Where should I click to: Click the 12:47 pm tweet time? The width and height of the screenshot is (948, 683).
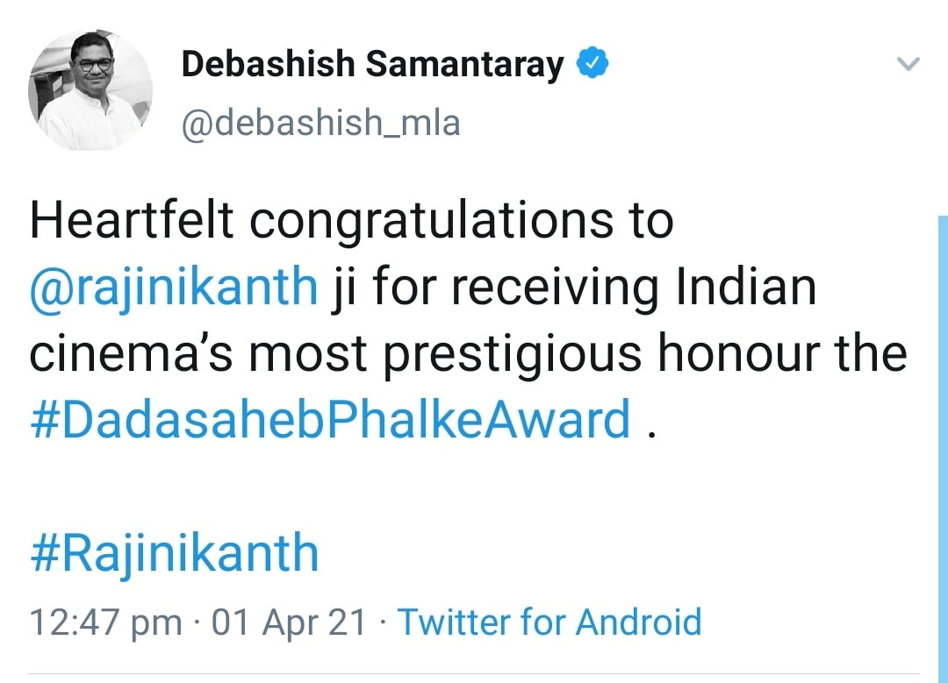point(104,623)
